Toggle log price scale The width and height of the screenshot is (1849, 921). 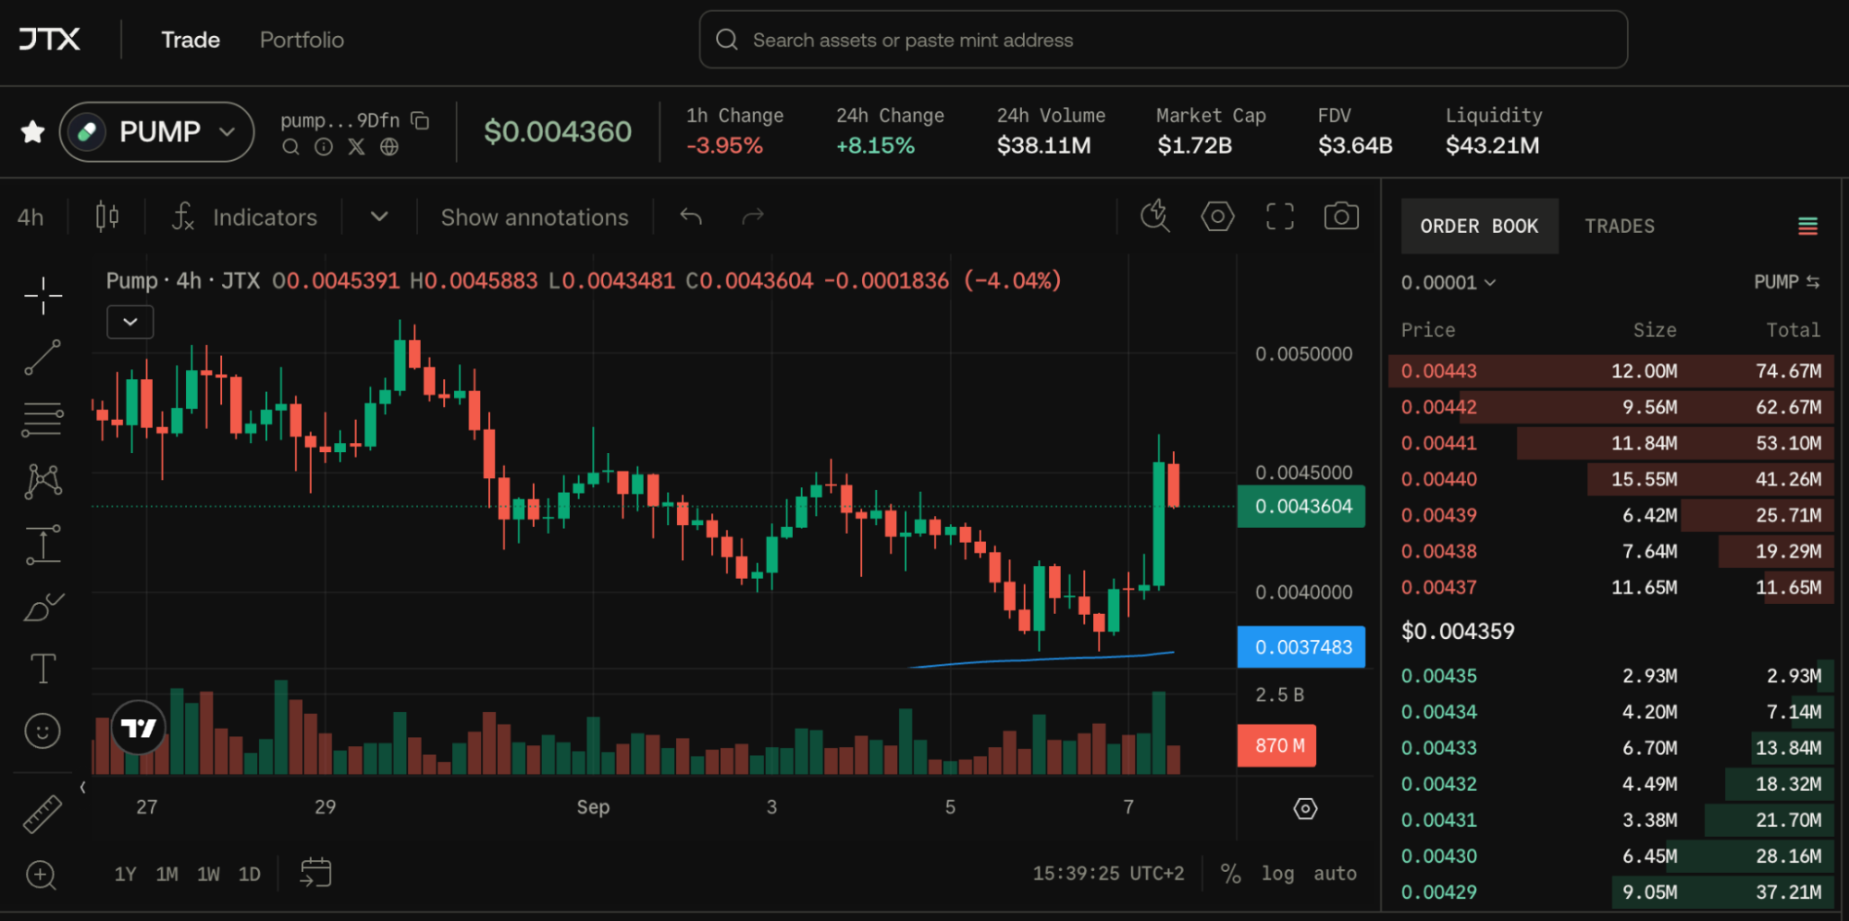click(1277, 873)
